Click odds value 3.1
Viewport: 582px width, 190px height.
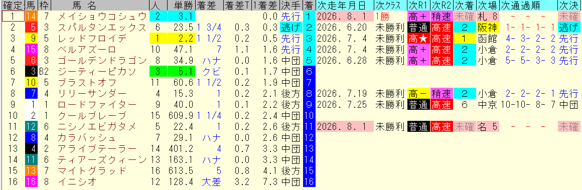[182, 16]
